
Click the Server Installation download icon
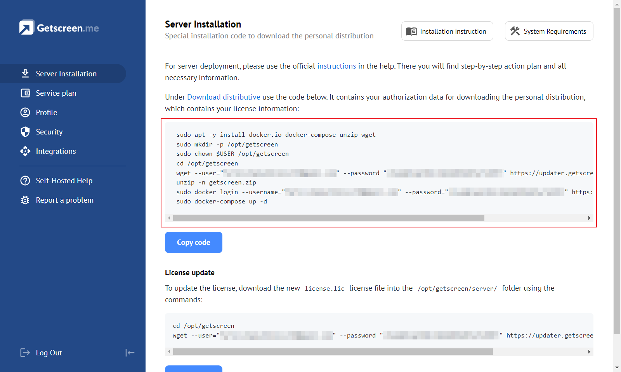click(x=25, y=74)
